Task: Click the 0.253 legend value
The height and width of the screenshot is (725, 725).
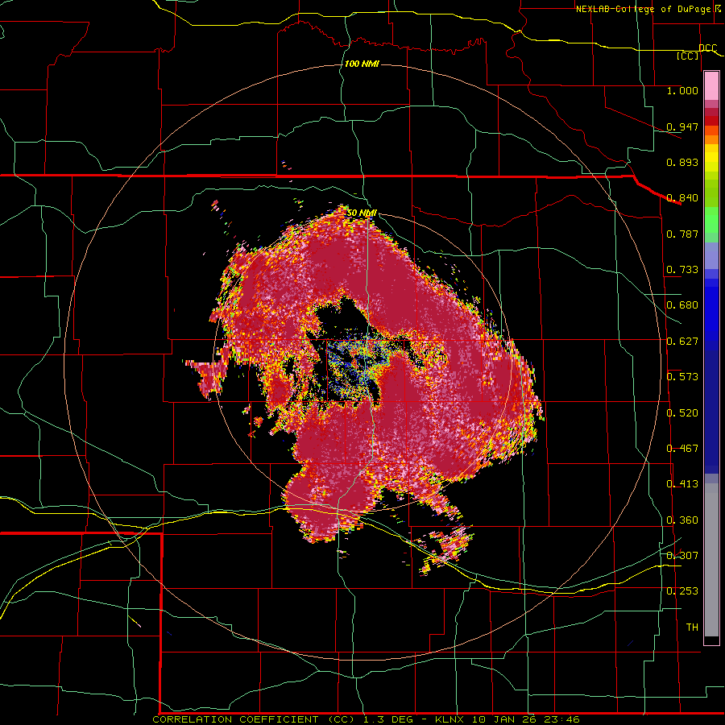Action: pyautogui.click(x=682, y=591)
